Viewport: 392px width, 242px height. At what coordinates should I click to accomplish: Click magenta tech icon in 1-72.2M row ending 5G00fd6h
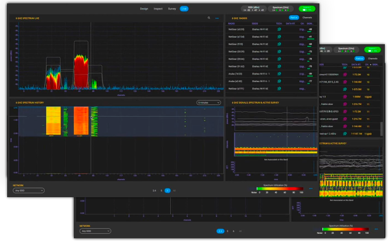coord(345,75)
